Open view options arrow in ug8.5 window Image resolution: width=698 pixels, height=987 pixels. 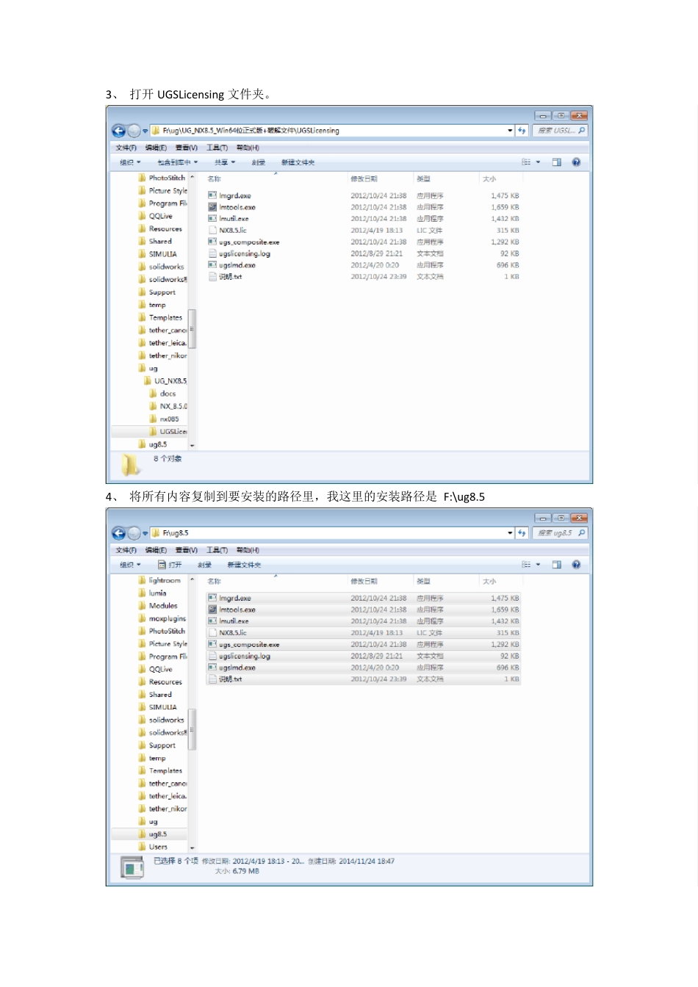[x=538, y=565]
